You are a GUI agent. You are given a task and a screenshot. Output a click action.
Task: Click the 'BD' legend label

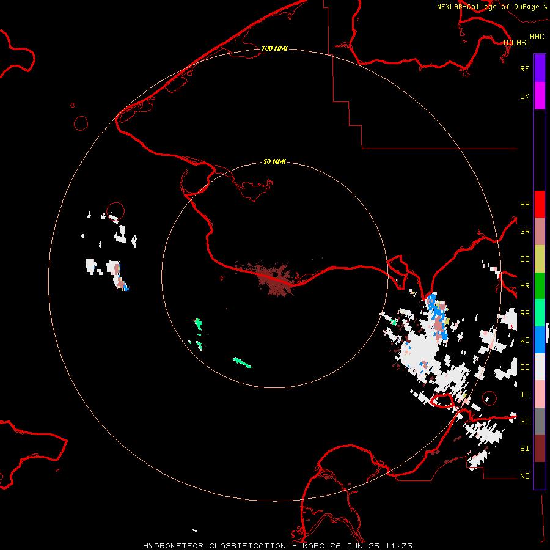[x=524, y=259]
